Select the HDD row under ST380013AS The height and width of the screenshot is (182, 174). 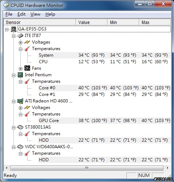pyautogui.click(x=104, y=140)
